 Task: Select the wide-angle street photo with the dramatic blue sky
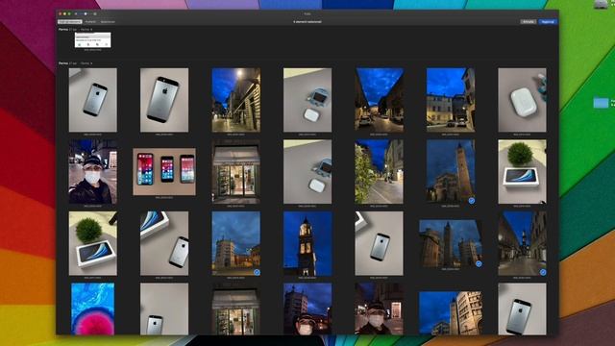380,100
